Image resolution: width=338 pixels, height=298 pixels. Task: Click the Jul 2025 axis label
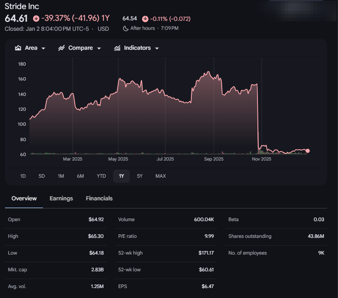[x=165, y=159]
